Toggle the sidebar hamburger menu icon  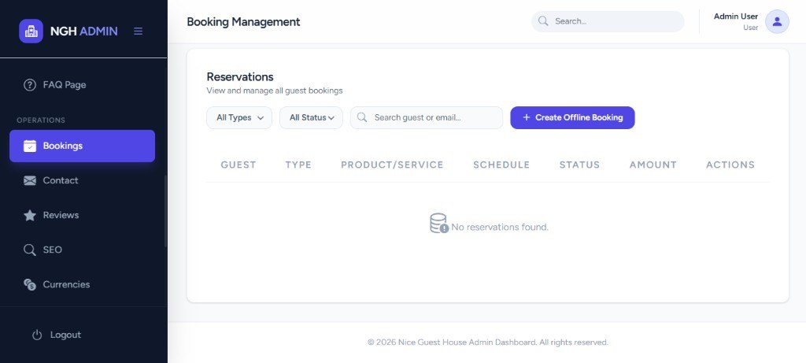(139, 31)
